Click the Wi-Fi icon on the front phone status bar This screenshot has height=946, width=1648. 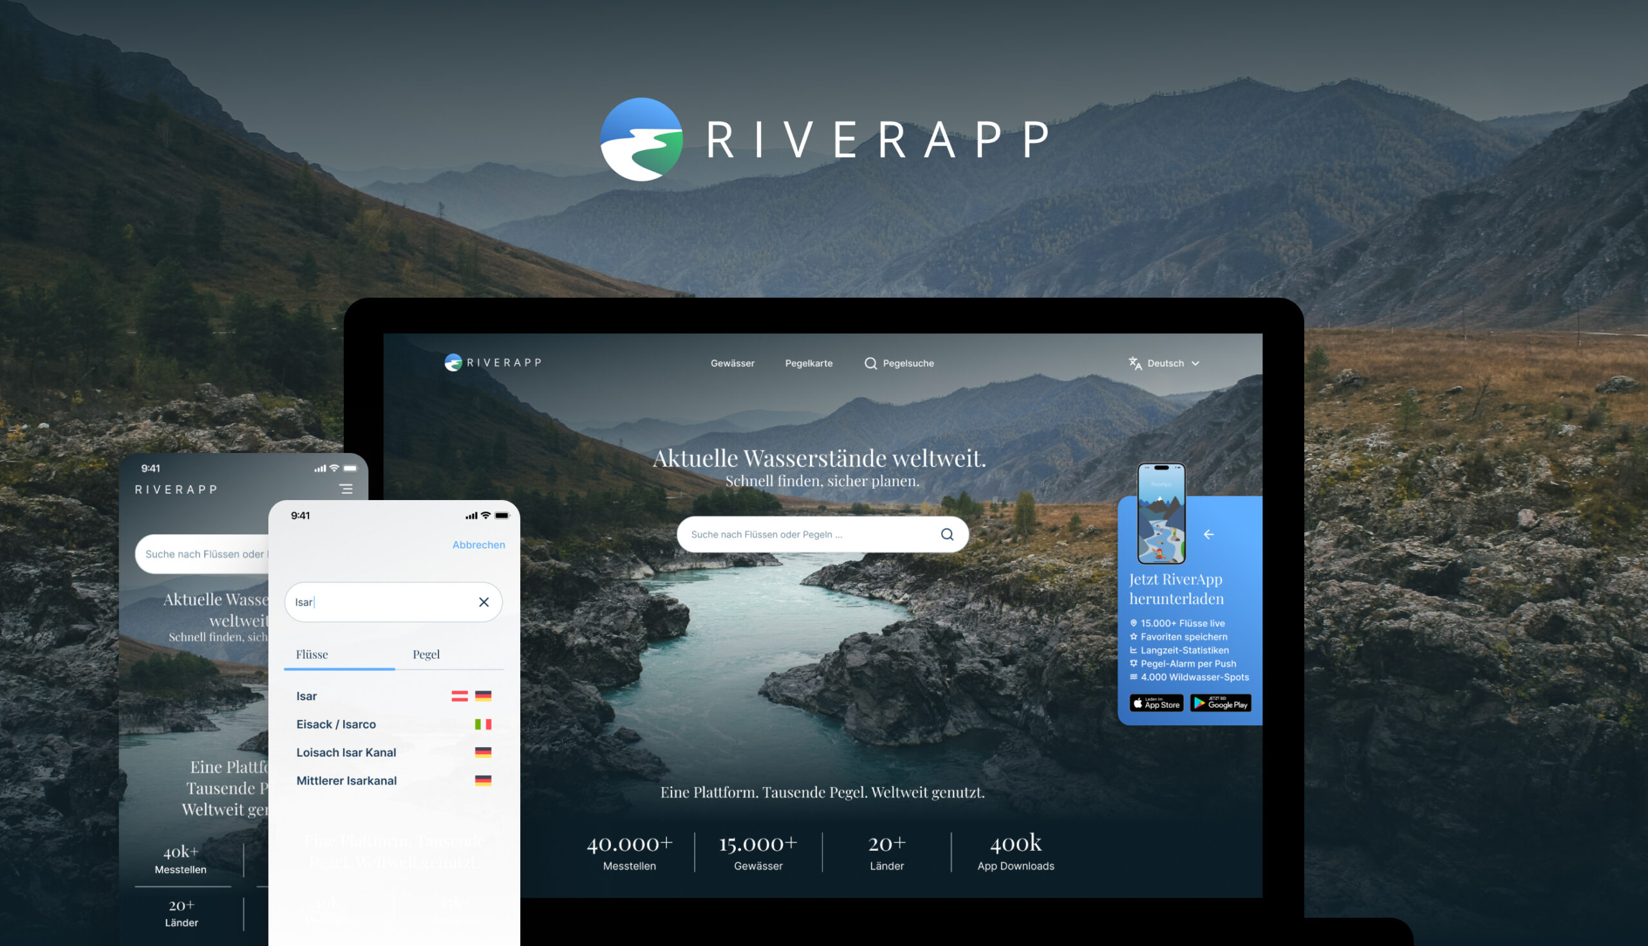pos(485,515)
